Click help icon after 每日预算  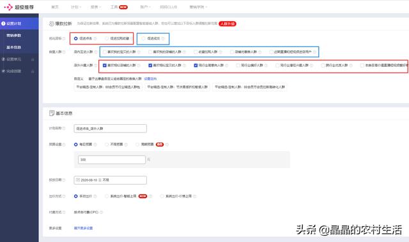click(x=95, y=145)
